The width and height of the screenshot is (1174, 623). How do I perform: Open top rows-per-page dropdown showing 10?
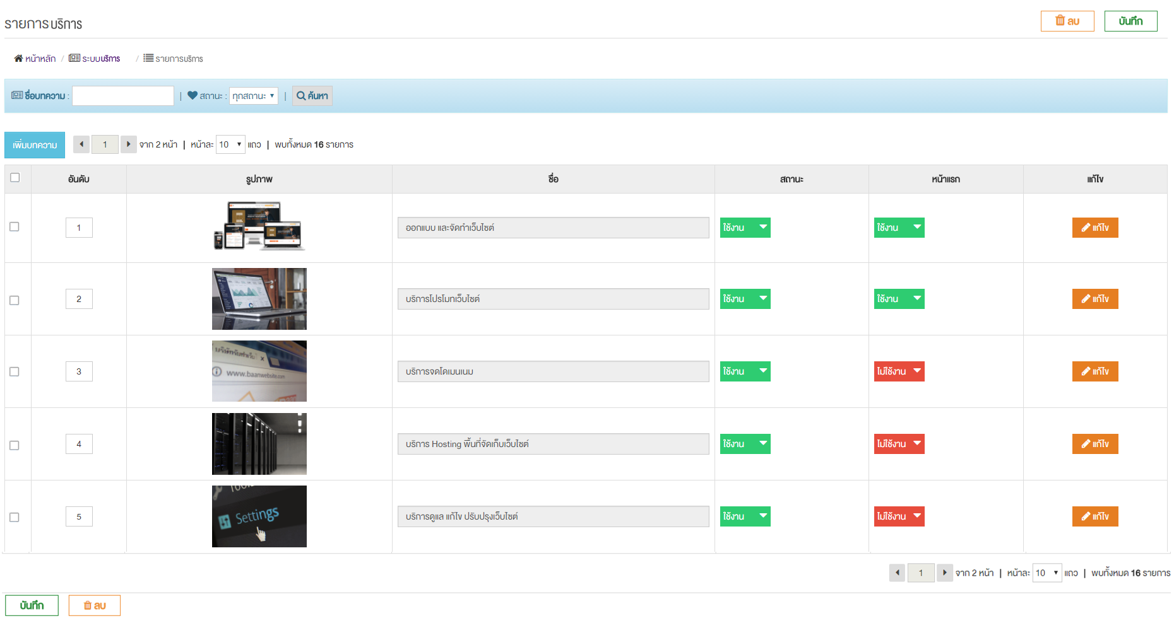(230, 144)
